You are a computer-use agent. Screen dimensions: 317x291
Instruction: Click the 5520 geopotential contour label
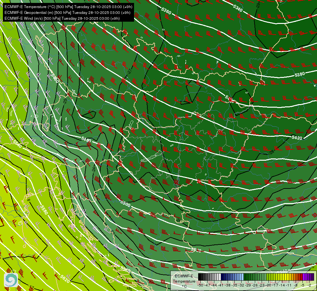(x=196, y=250)
